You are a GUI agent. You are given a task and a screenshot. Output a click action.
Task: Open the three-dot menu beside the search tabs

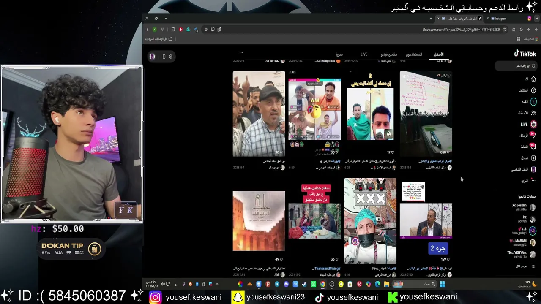coord(241,52)
